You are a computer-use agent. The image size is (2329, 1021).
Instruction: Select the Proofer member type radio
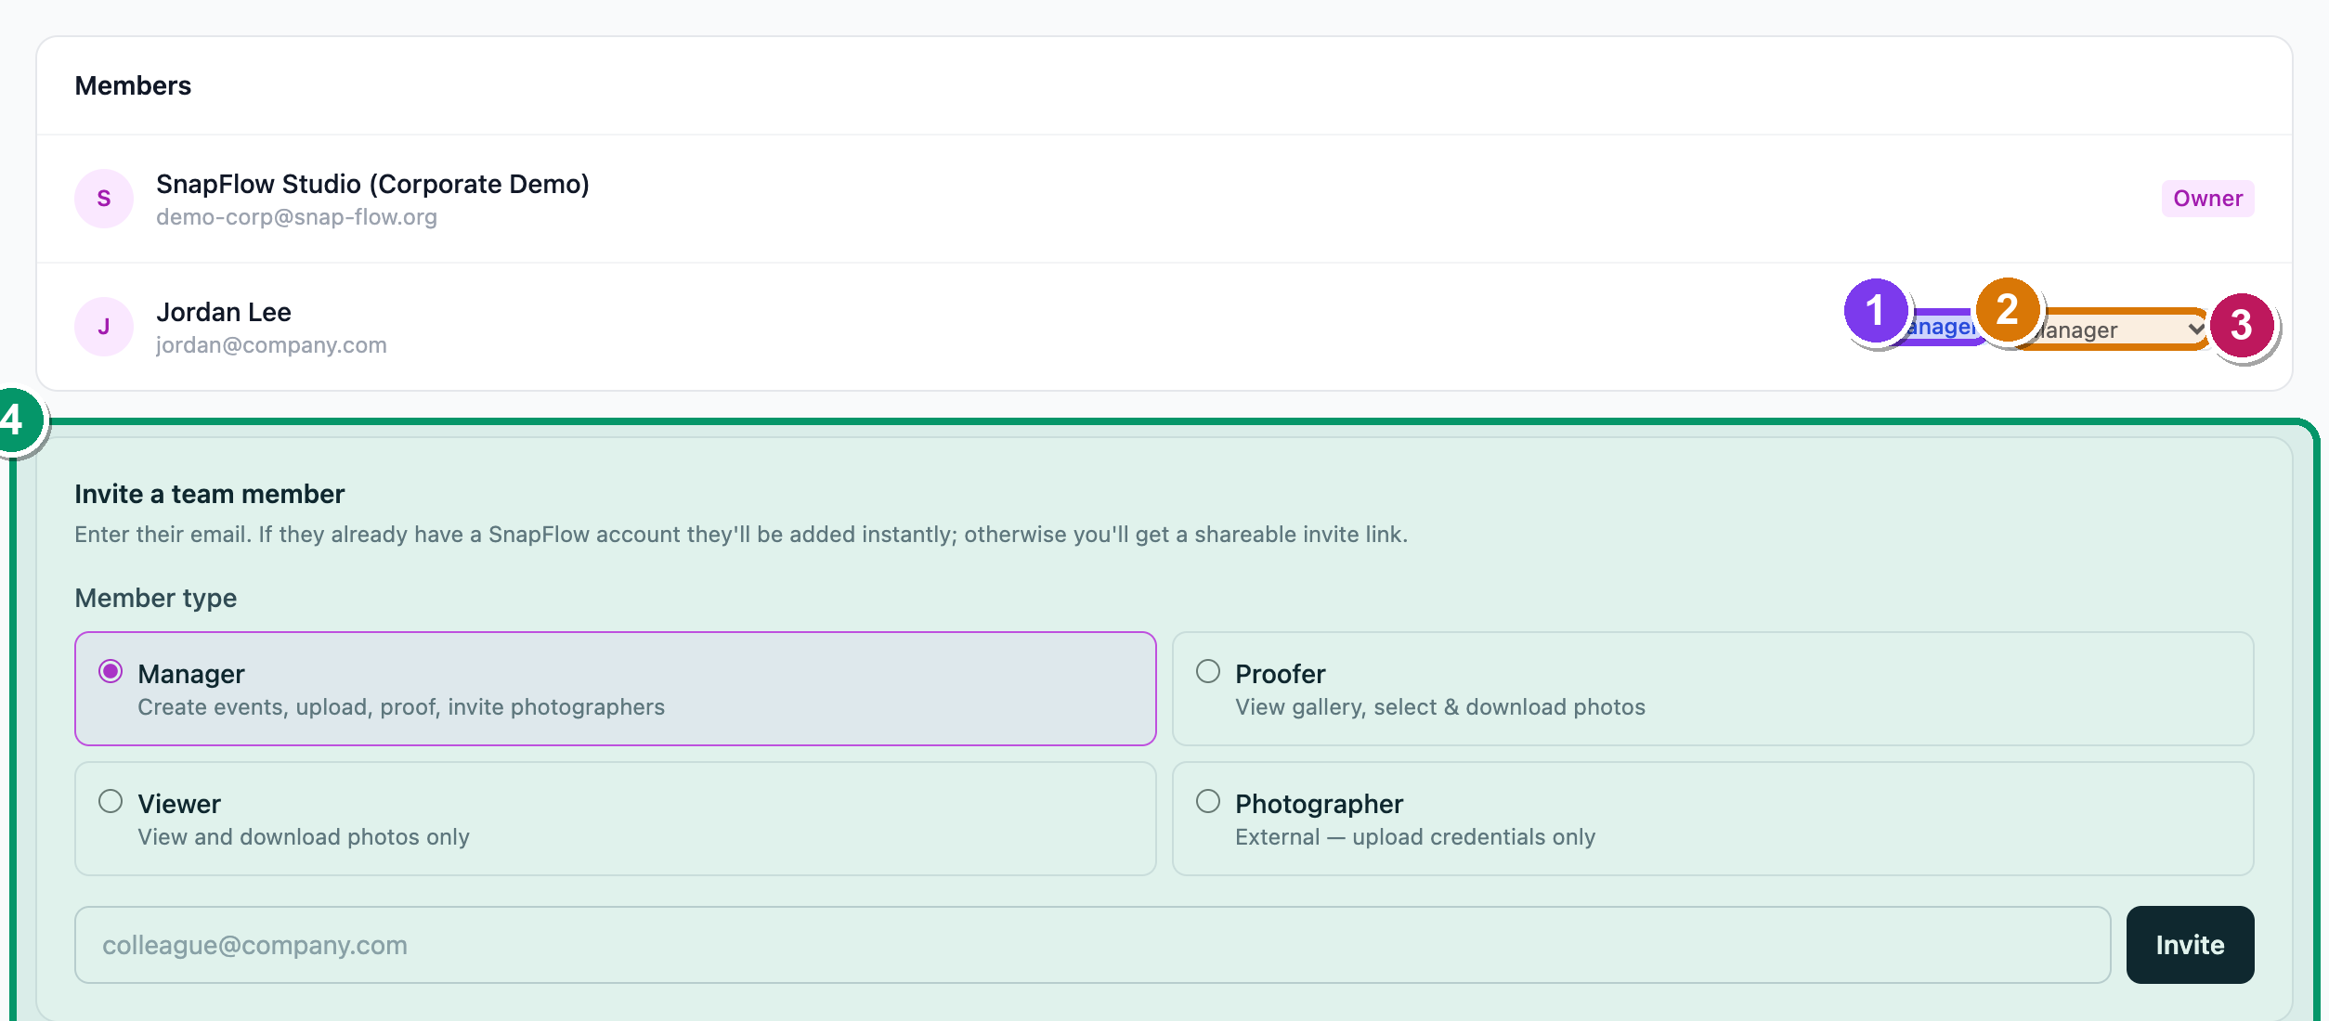coord(1208,671)
